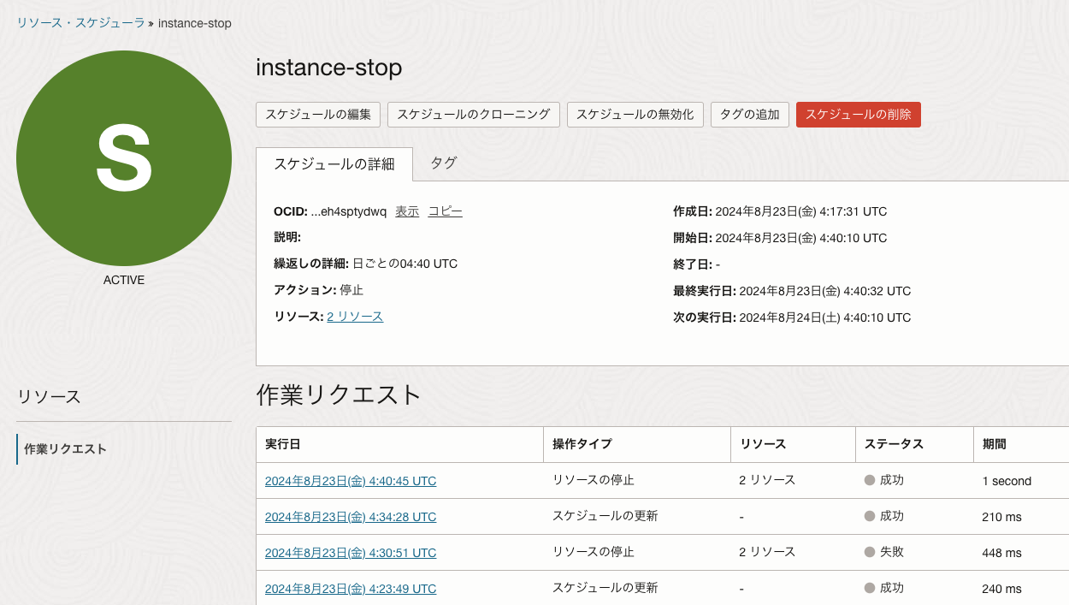Open the 2 リソース link
The width and height of the screenshot is (1069, 605).
click(x=354, y=317)
